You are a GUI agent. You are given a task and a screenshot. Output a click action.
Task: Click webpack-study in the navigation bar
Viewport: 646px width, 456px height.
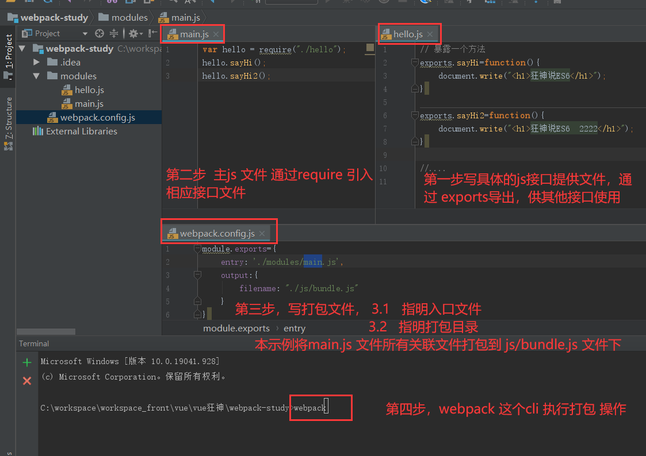pos(48,18)
